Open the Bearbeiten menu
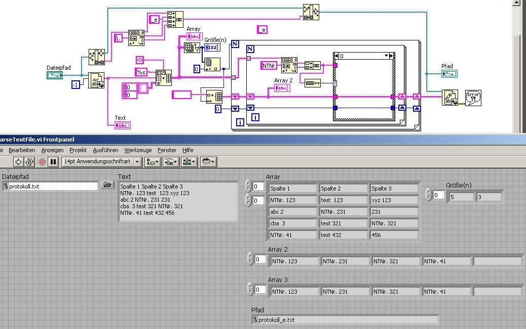 coord(22,150)
